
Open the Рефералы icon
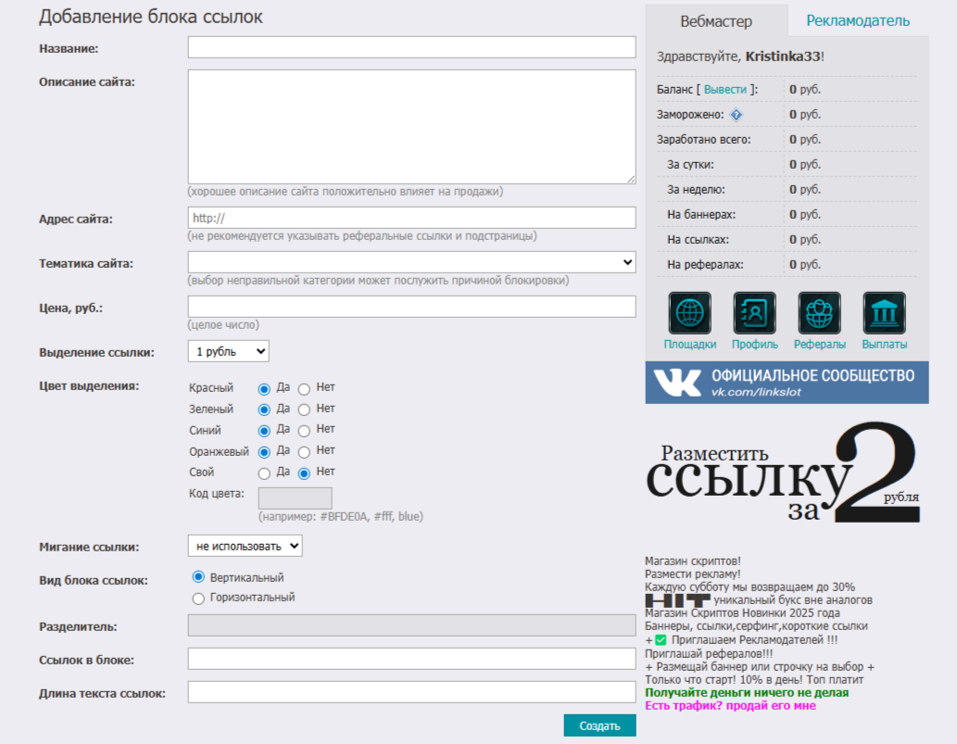[819, 313]
